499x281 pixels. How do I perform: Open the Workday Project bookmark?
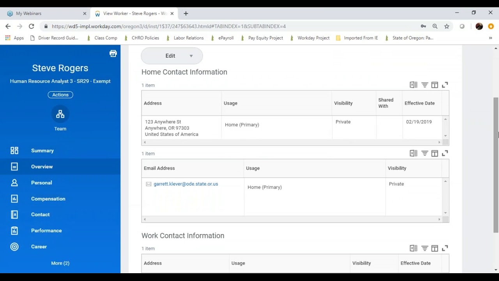(309, 38)
